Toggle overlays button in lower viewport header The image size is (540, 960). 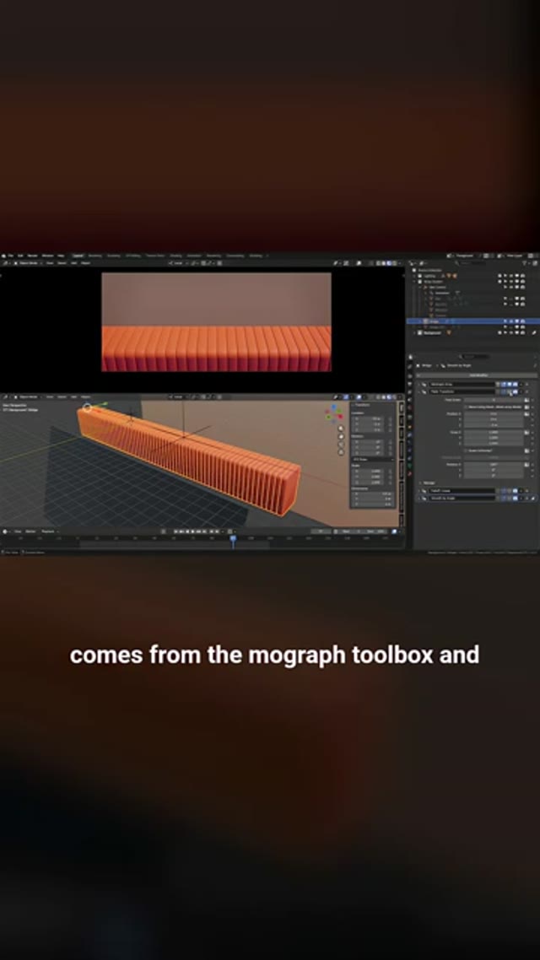coord(359,397)
